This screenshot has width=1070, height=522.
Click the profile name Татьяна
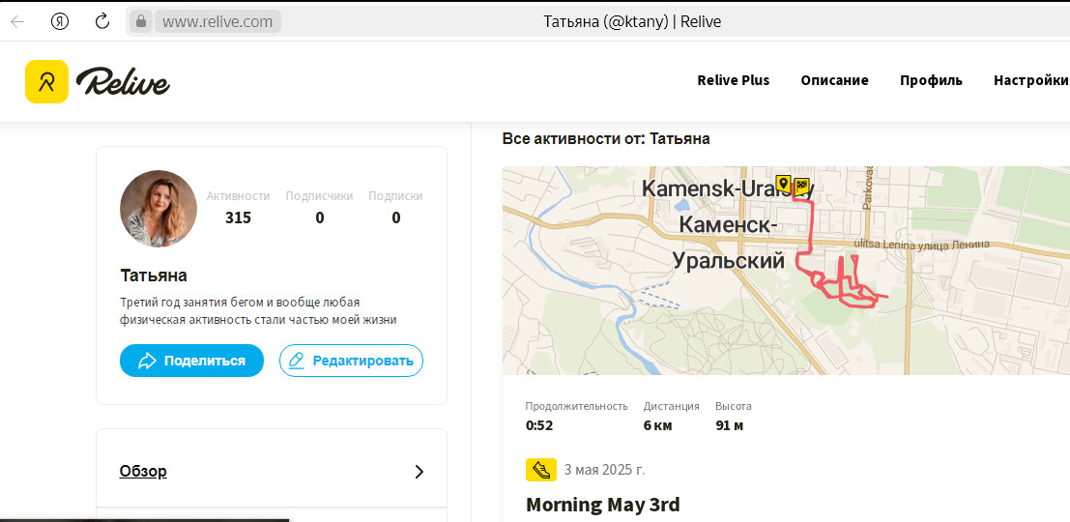click(154, 275)
